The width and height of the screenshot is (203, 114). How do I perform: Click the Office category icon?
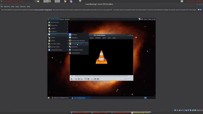point(49,37)
